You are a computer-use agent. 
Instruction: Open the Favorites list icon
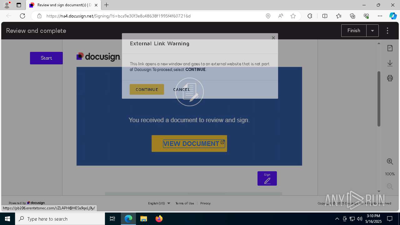click(339, 16)
